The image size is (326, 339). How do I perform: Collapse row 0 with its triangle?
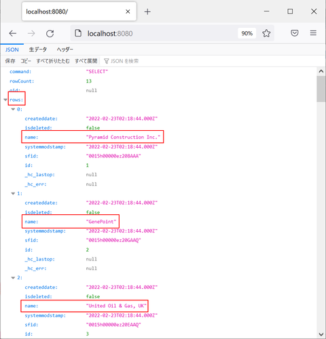coord(13,109)
